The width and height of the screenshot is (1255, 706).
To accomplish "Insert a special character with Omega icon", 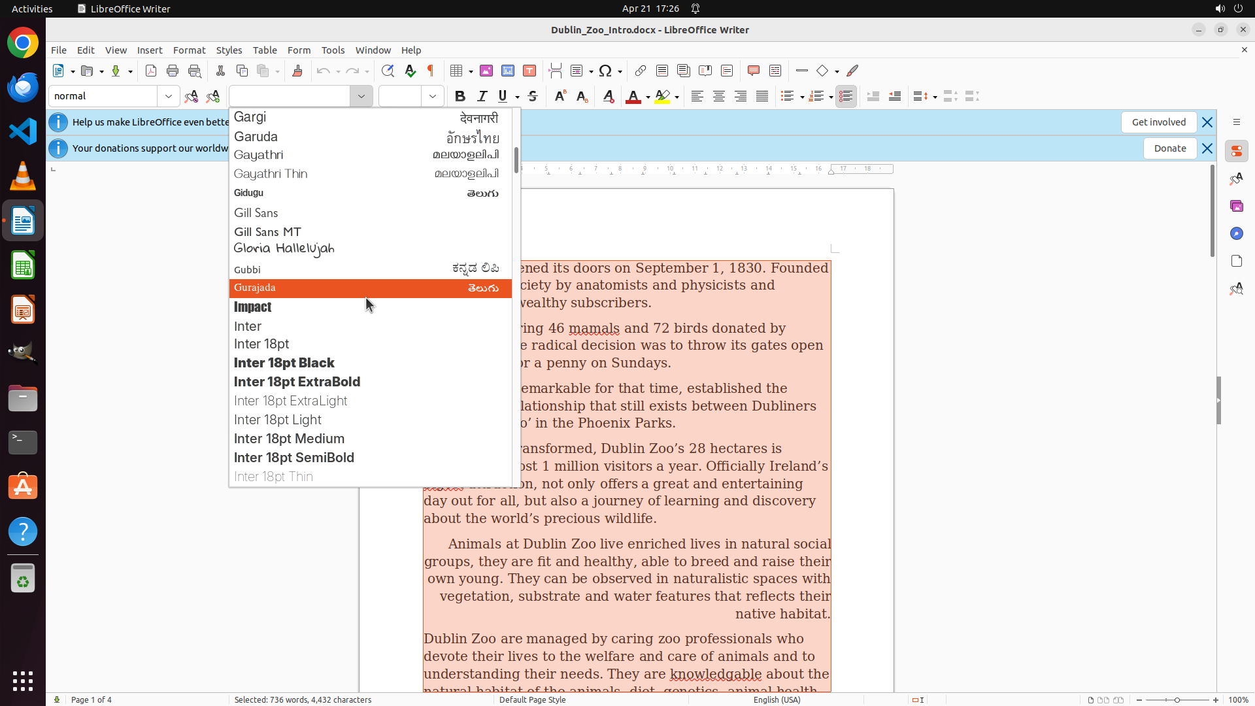I will pyautogui.click(x=605, y=71).
